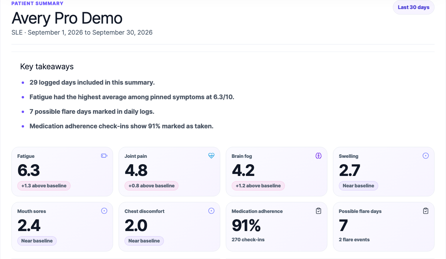Screen dimensions: 446x259
Task: Click the Swelling card title
Action: 348,156
